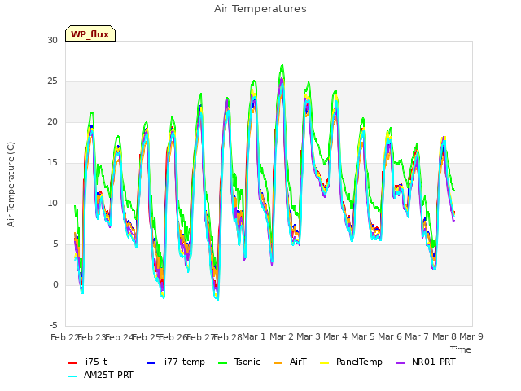Click the 30 y-axis tick label
The image size is (521, 391).
[x=52, y=40]
